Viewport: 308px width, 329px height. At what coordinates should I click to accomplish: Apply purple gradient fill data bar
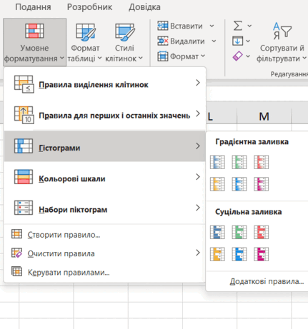[x=261, y=184]
